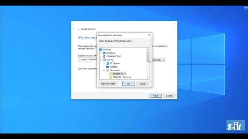Collapse the This PC node
The height and width of the screenshot is (139, 248).
[x=101, y=60]
